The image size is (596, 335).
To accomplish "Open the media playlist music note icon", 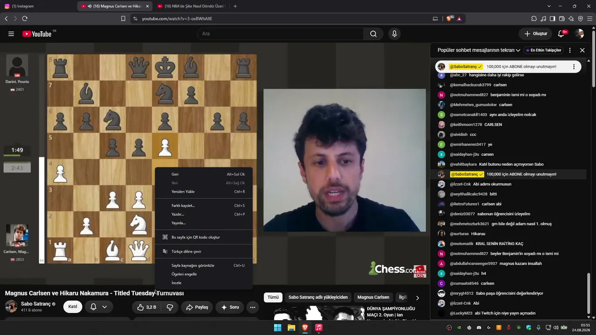I will tap(543, 19).
